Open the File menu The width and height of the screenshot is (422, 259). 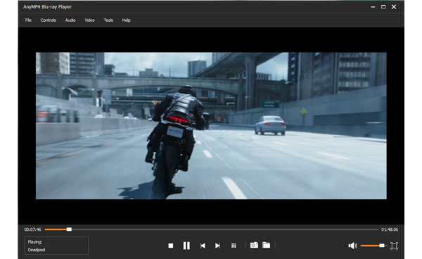click(x=28, y=20)
